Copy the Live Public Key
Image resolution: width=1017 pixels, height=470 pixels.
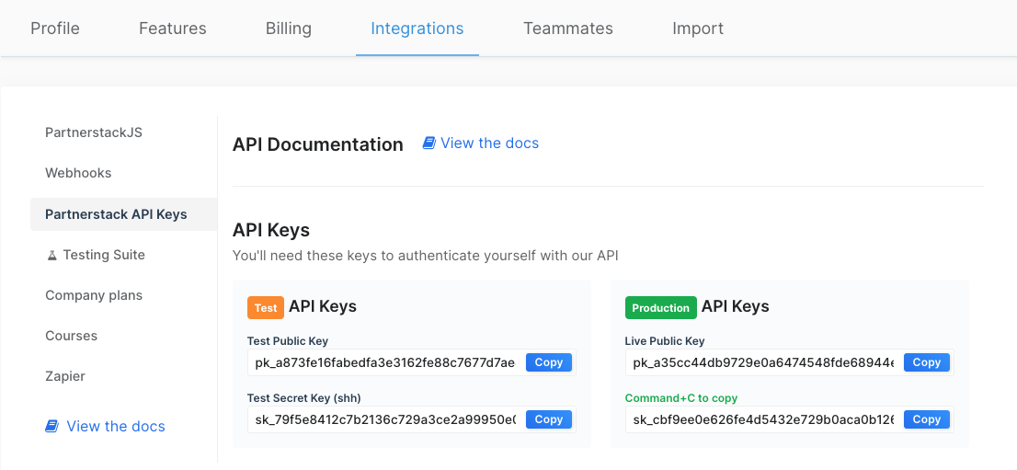[927, 362]
